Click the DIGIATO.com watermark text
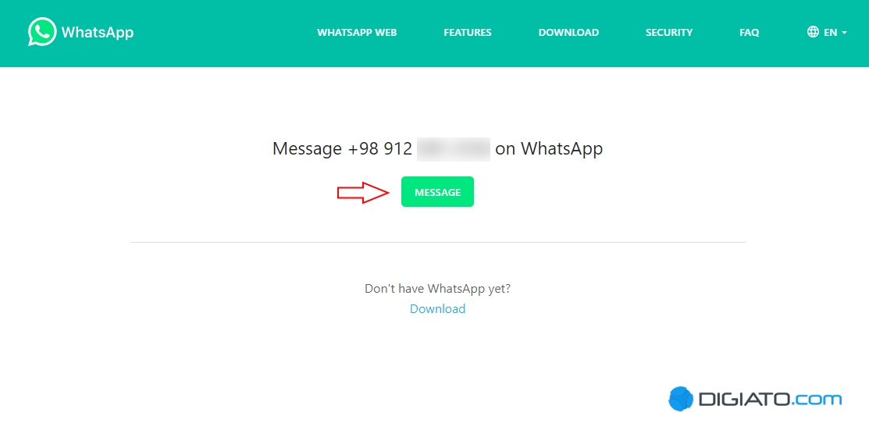 pos(771,399)
